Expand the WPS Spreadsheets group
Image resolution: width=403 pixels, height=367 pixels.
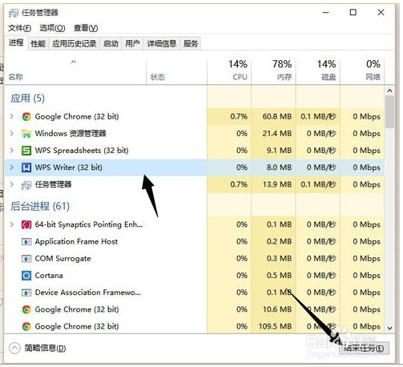click(12, 151)
